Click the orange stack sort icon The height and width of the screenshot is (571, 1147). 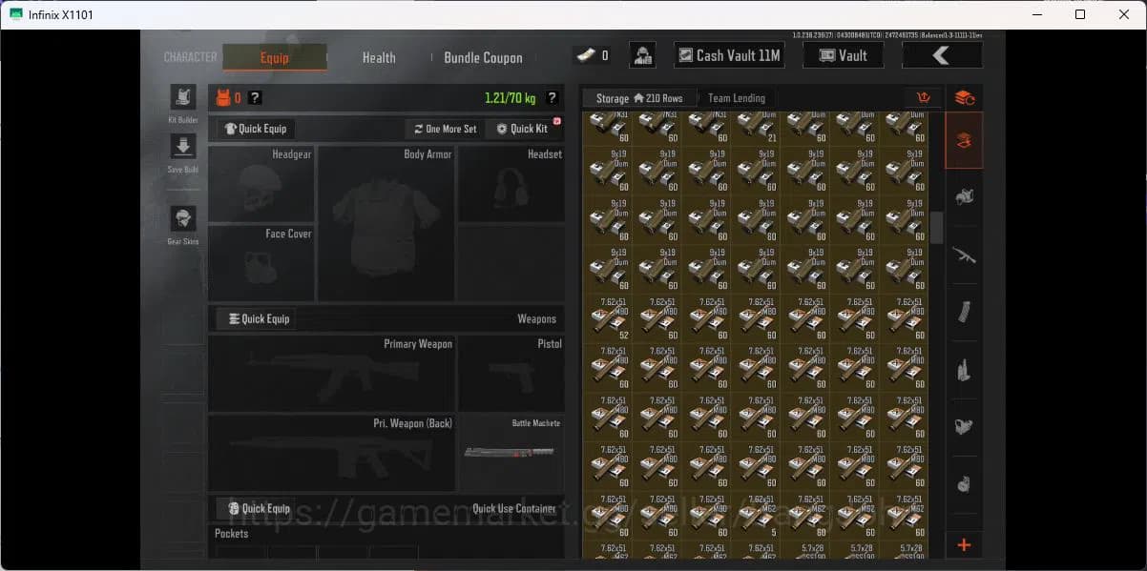964,97
